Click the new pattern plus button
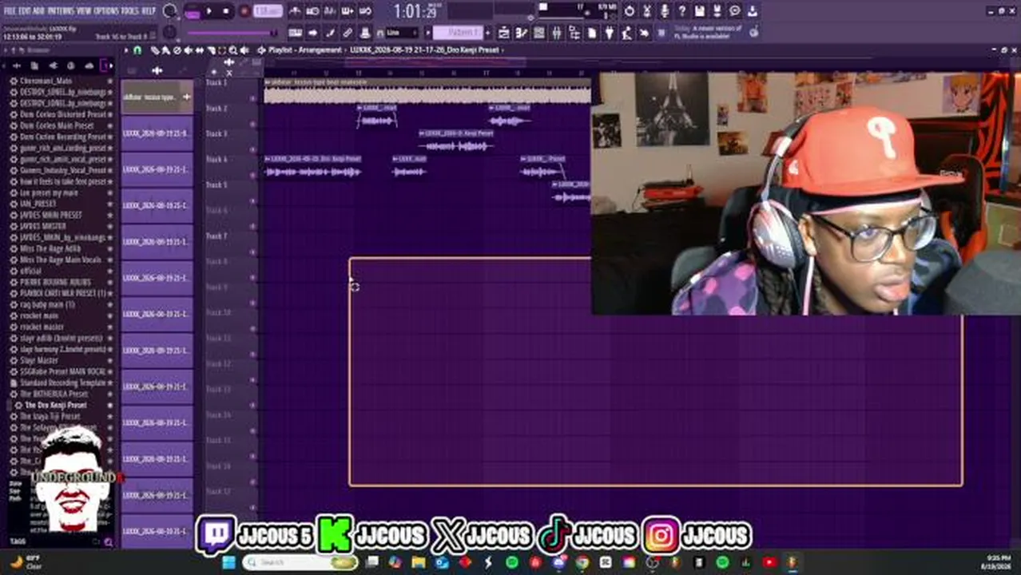The image size is (1021, 575). (490, 33)
